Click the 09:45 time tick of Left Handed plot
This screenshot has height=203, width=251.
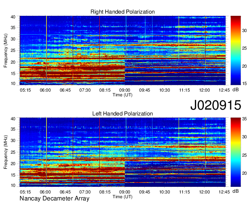pos(145,192)
